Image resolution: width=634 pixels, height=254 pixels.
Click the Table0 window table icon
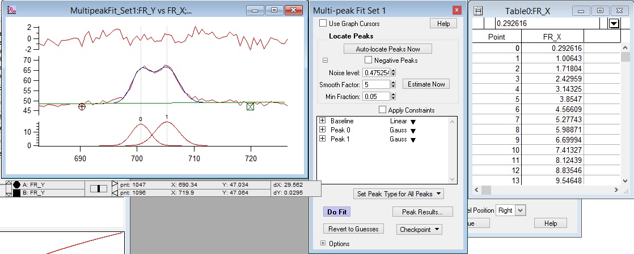pyautogui.click(x=478, y=10)
